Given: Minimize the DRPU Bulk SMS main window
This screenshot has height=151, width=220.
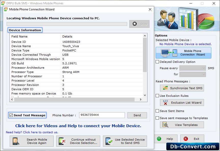Looking at the screenshot, I should (x=191, y=3).
